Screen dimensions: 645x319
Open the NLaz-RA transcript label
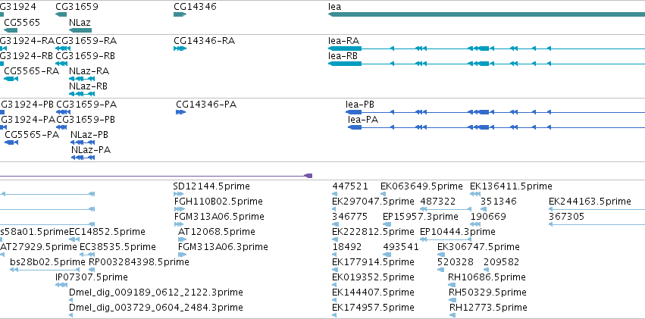click(89, 71)
